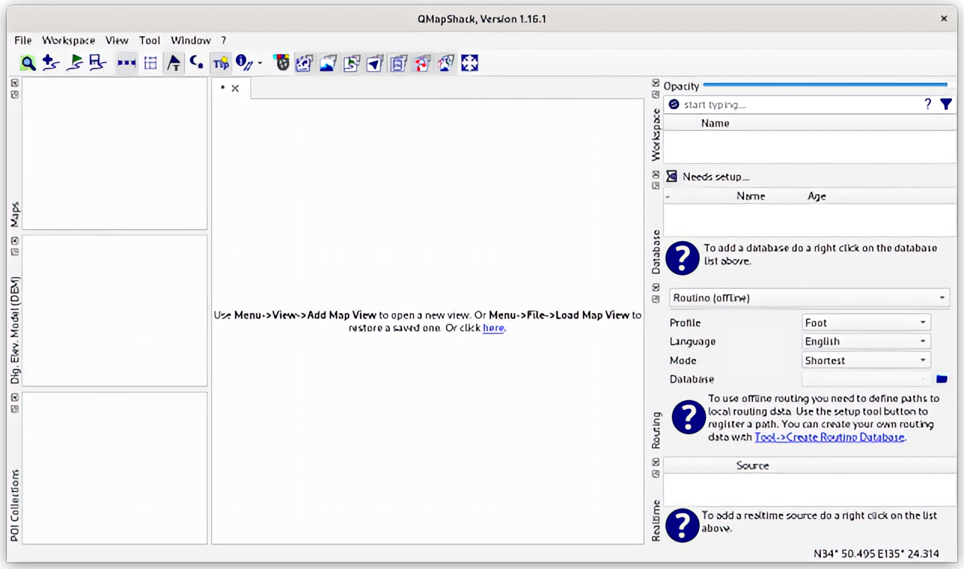This screenshot has width=964, height=569.
Task: Open the View menu
Action: (x=117, y=40)
